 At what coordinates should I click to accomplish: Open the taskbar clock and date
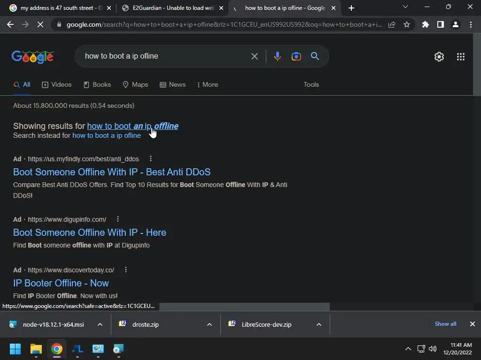point(458,349)
